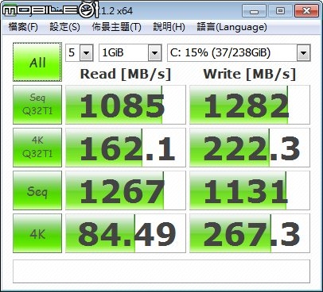323x292 pixels.
Task: Open the 檔案(F) menu
Action: point(23,27)
